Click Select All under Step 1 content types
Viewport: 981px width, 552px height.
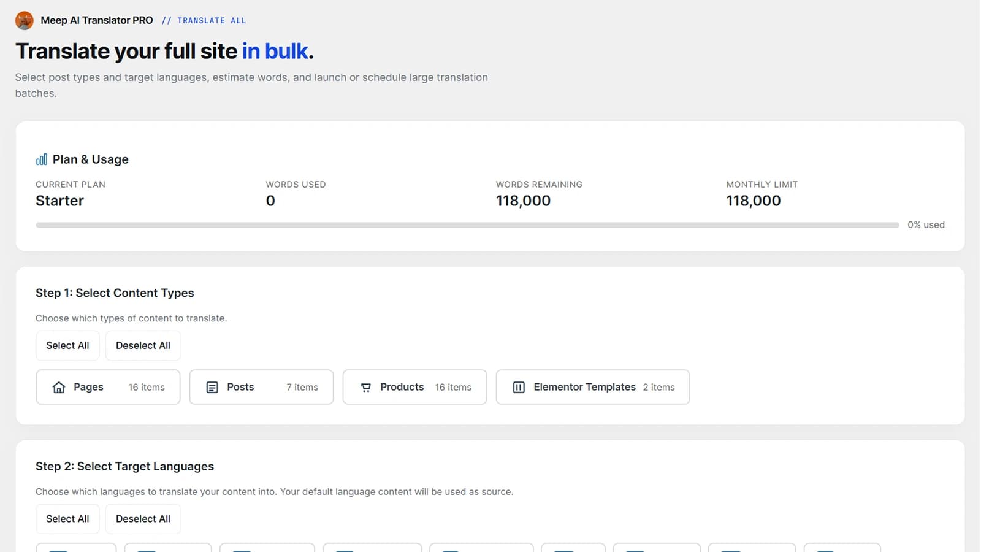67,345
